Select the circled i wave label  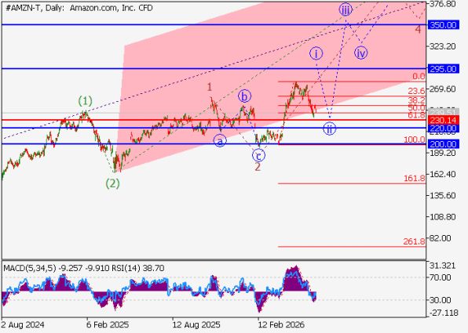click(x=316, y=53)
